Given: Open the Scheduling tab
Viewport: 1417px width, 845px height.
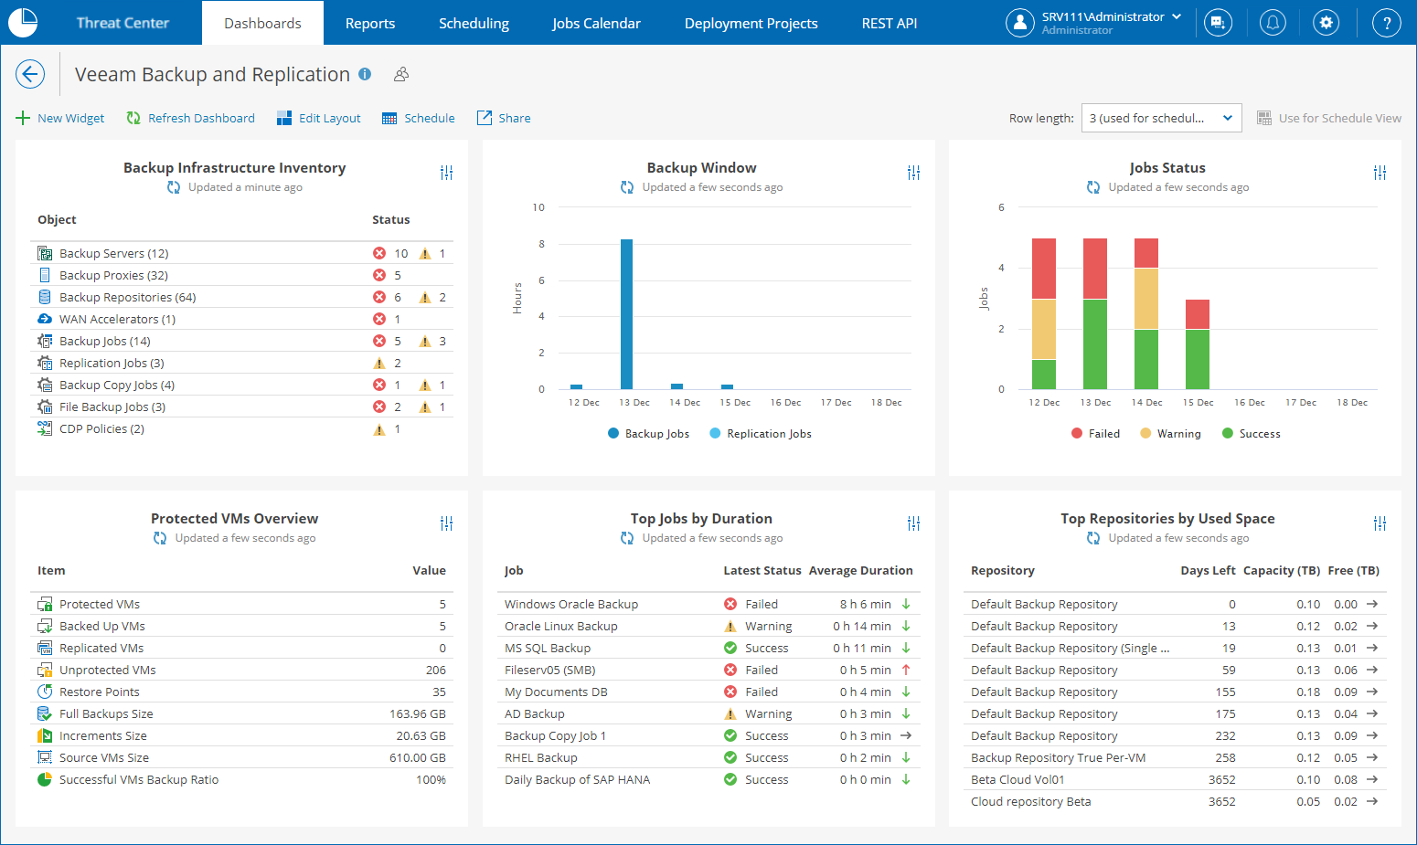Looking at the screenshot, I should point(474,23).
